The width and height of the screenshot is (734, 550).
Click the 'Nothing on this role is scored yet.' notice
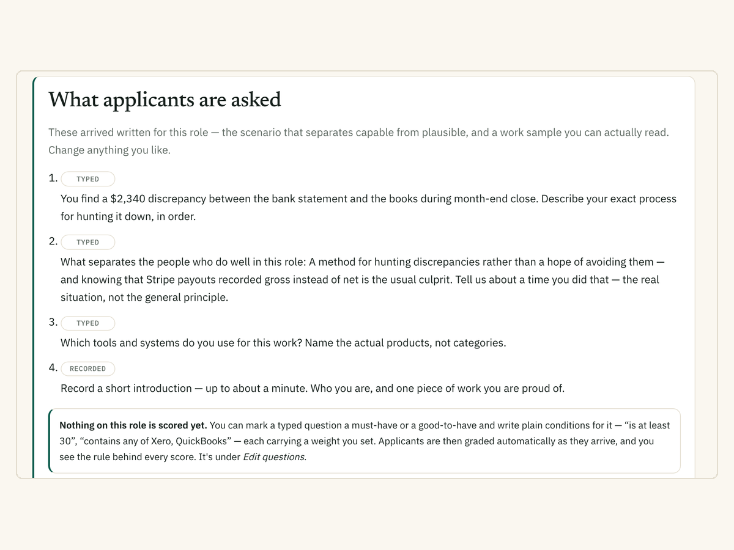[365, 441]
